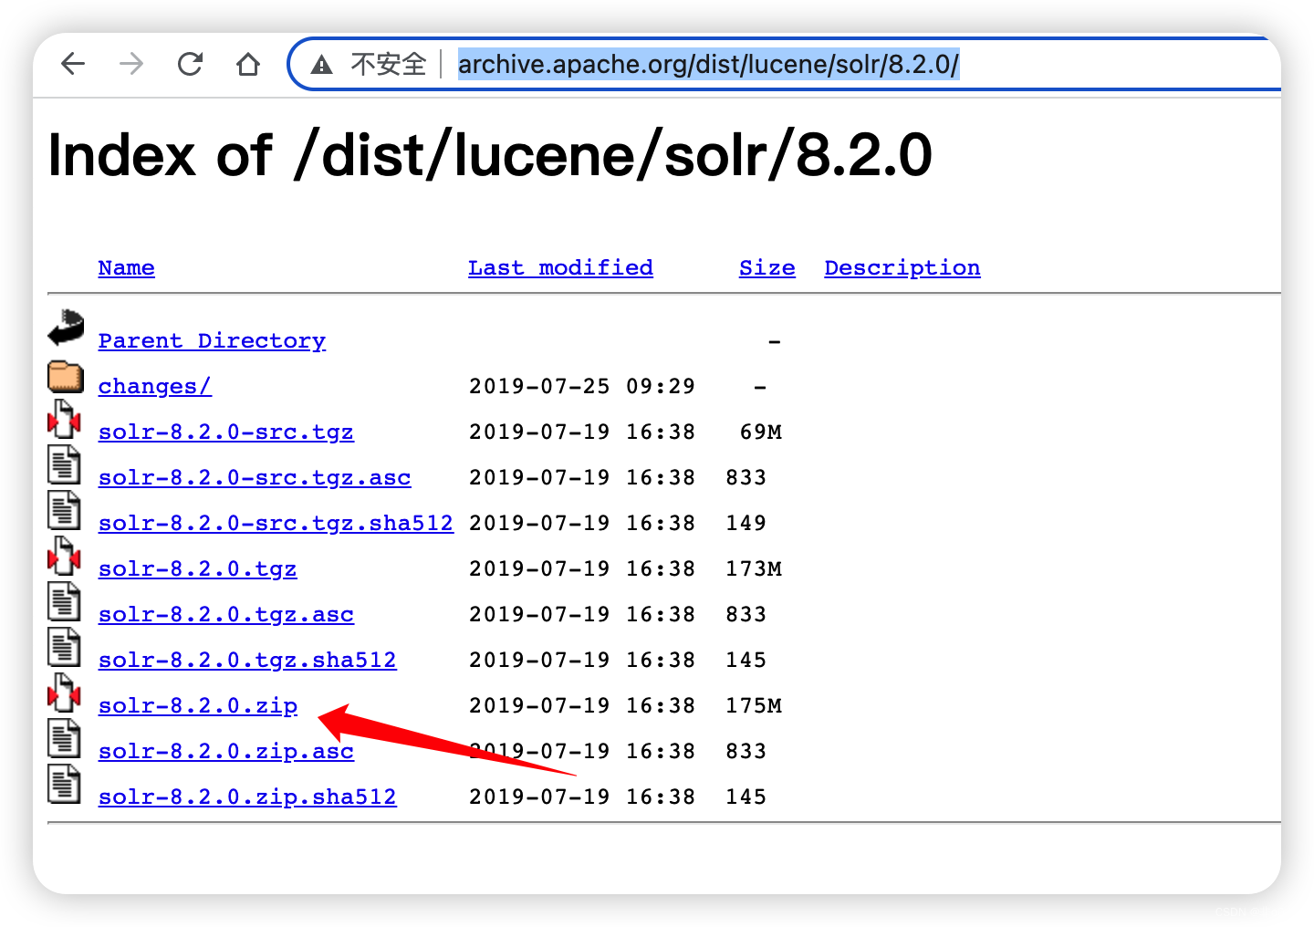Screen dimensions: 1314x927
Task: Click the browser forward arrow
Action: [131, 64]
